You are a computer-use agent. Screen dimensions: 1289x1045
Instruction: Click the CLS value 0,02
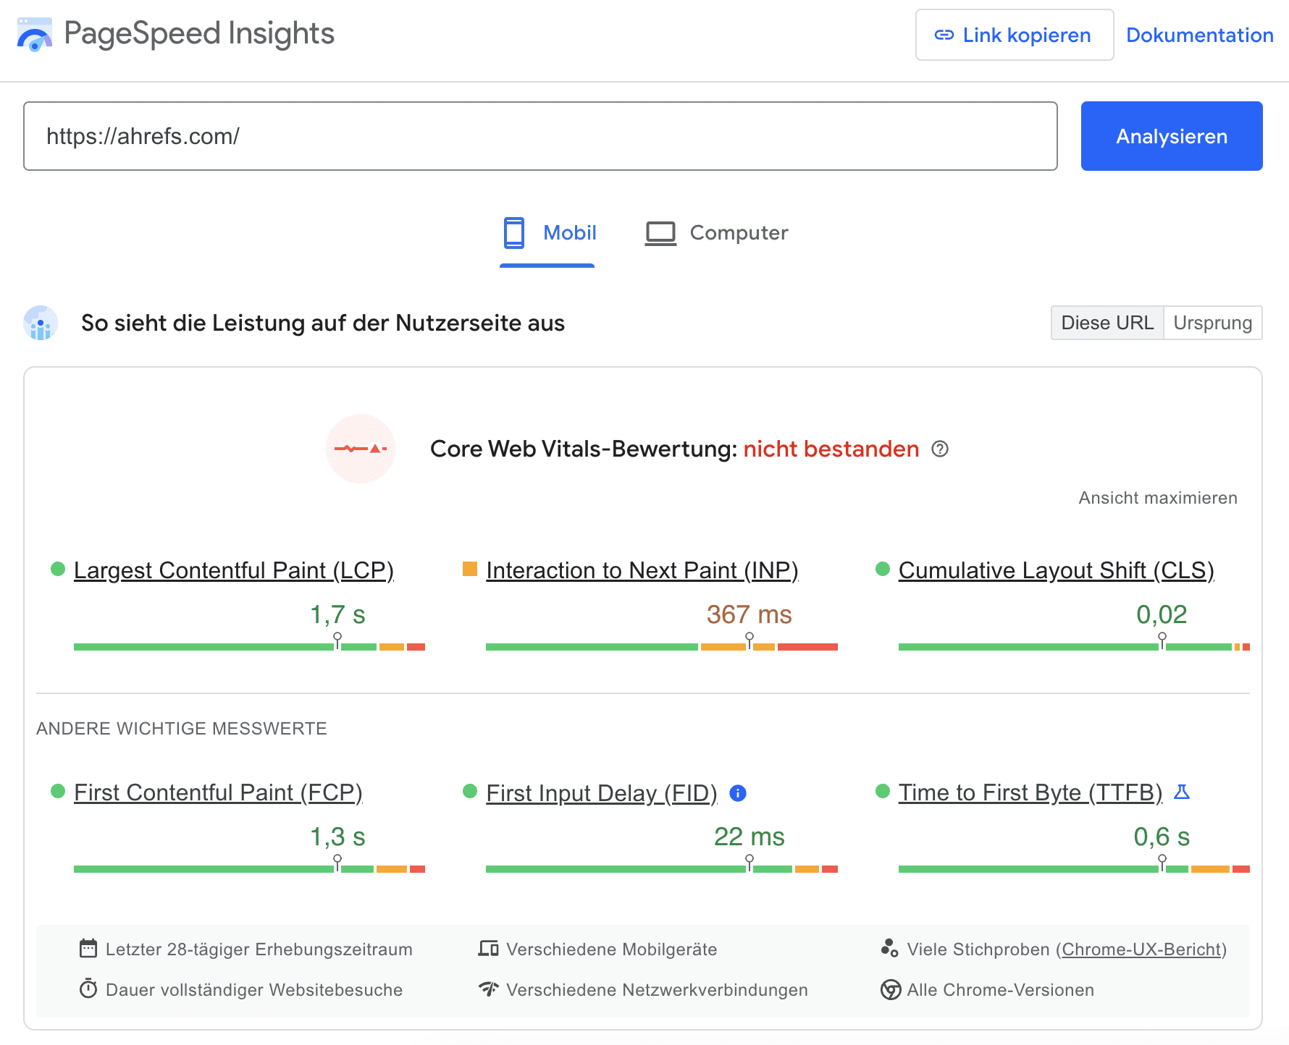tap(1162, 614)
